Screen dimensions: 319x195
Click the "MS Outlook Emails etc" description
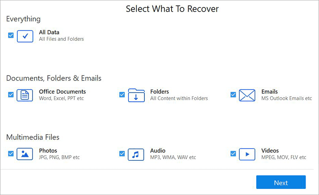(286, 98)
